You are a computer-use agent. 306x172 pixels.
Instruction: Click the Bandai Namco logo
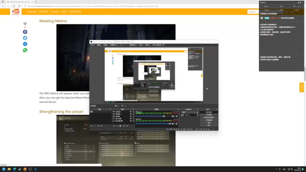(16, 12)
